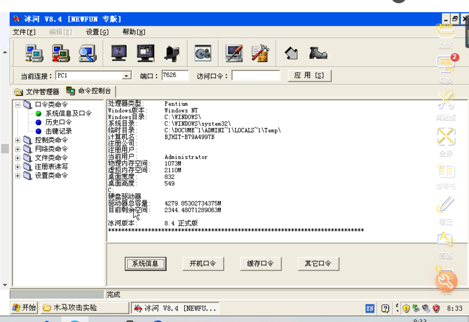Image resolution: width=469 pixels, height=322 pixels.
Task: Expand hidden tray icons arrow in taskbar
Action: (397, 308)
